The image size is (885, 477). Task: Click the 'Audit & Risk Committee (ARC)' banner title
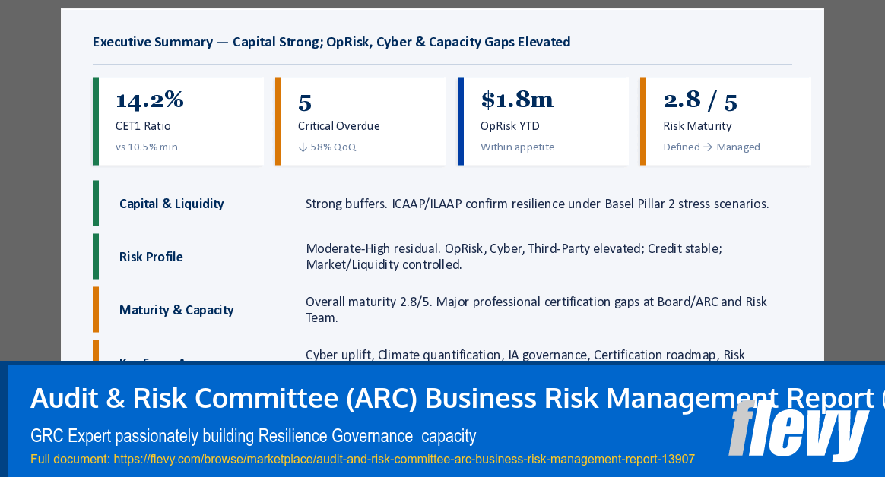[x=457, y=398]
